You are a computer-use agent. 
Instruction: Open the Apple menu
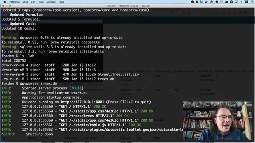click(x=4, y=2)
